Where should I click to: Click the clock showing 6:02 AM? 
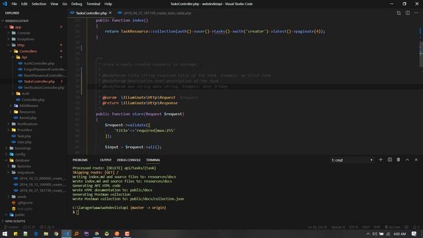[399, 233]
